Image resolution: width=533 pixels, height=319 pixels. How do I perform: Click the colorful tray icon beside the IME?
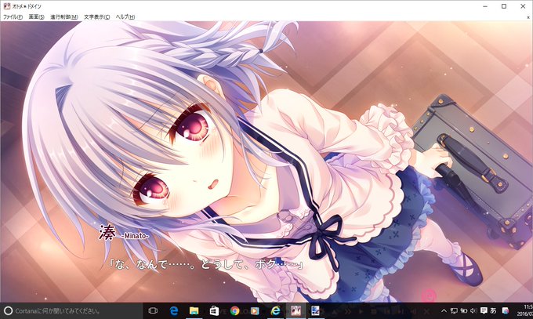coord(506,310)
